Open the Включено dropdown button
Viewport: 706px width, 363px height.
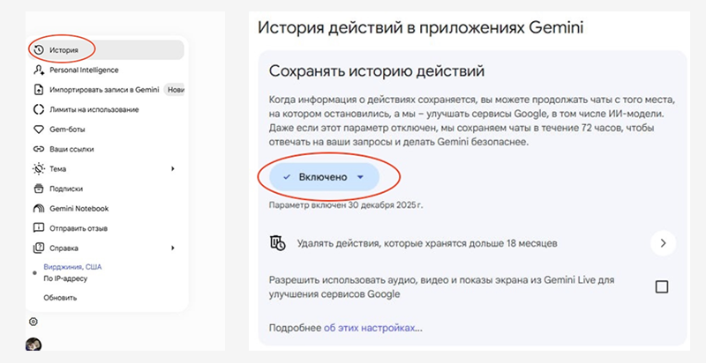coord(324,177)
